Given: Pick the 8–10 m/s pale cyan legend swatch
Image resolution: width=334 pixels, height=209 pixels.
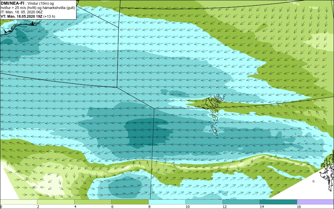Looking at the screenshot, I should pos(167,202).
